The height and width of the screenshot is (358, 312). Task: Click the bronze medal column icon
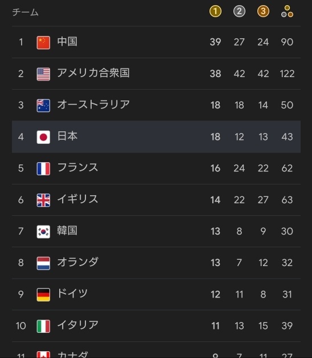coord(263,11)
